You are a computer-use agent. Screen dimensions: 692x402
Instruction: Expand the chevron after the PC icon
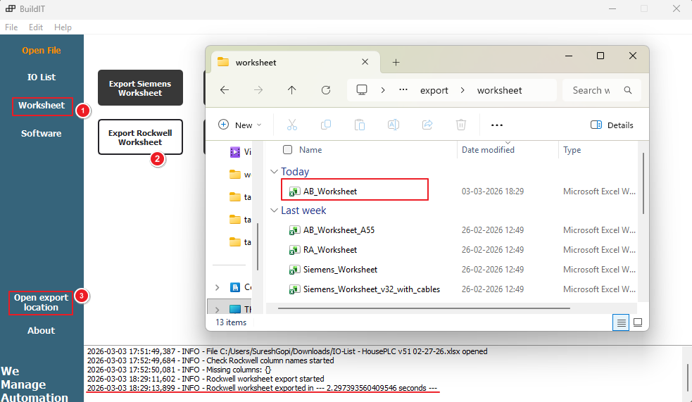pos(383,90)
